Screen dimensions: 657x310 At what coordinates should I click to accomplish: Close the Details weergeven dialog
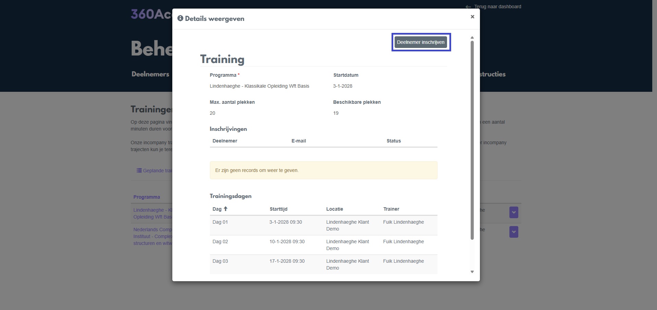click(472, 17)
